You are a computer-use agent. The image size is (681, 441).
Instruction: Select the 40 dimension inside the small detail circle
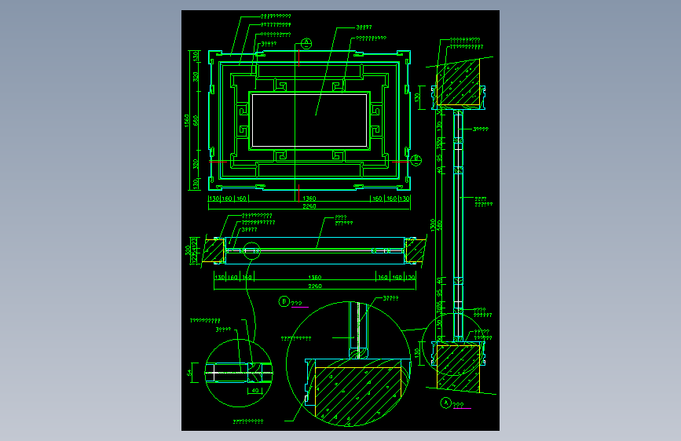coord(255,390)
